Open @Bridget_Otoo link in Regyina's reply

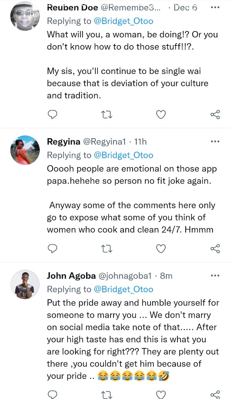pos(123,155)
